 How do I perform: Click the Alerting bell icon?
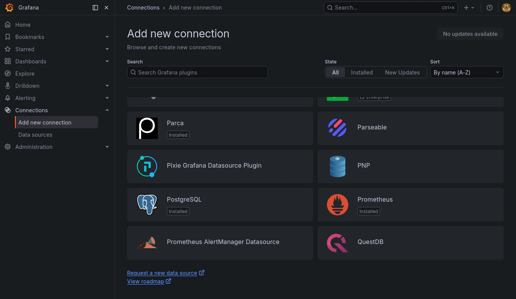click(x=8, y=98)
